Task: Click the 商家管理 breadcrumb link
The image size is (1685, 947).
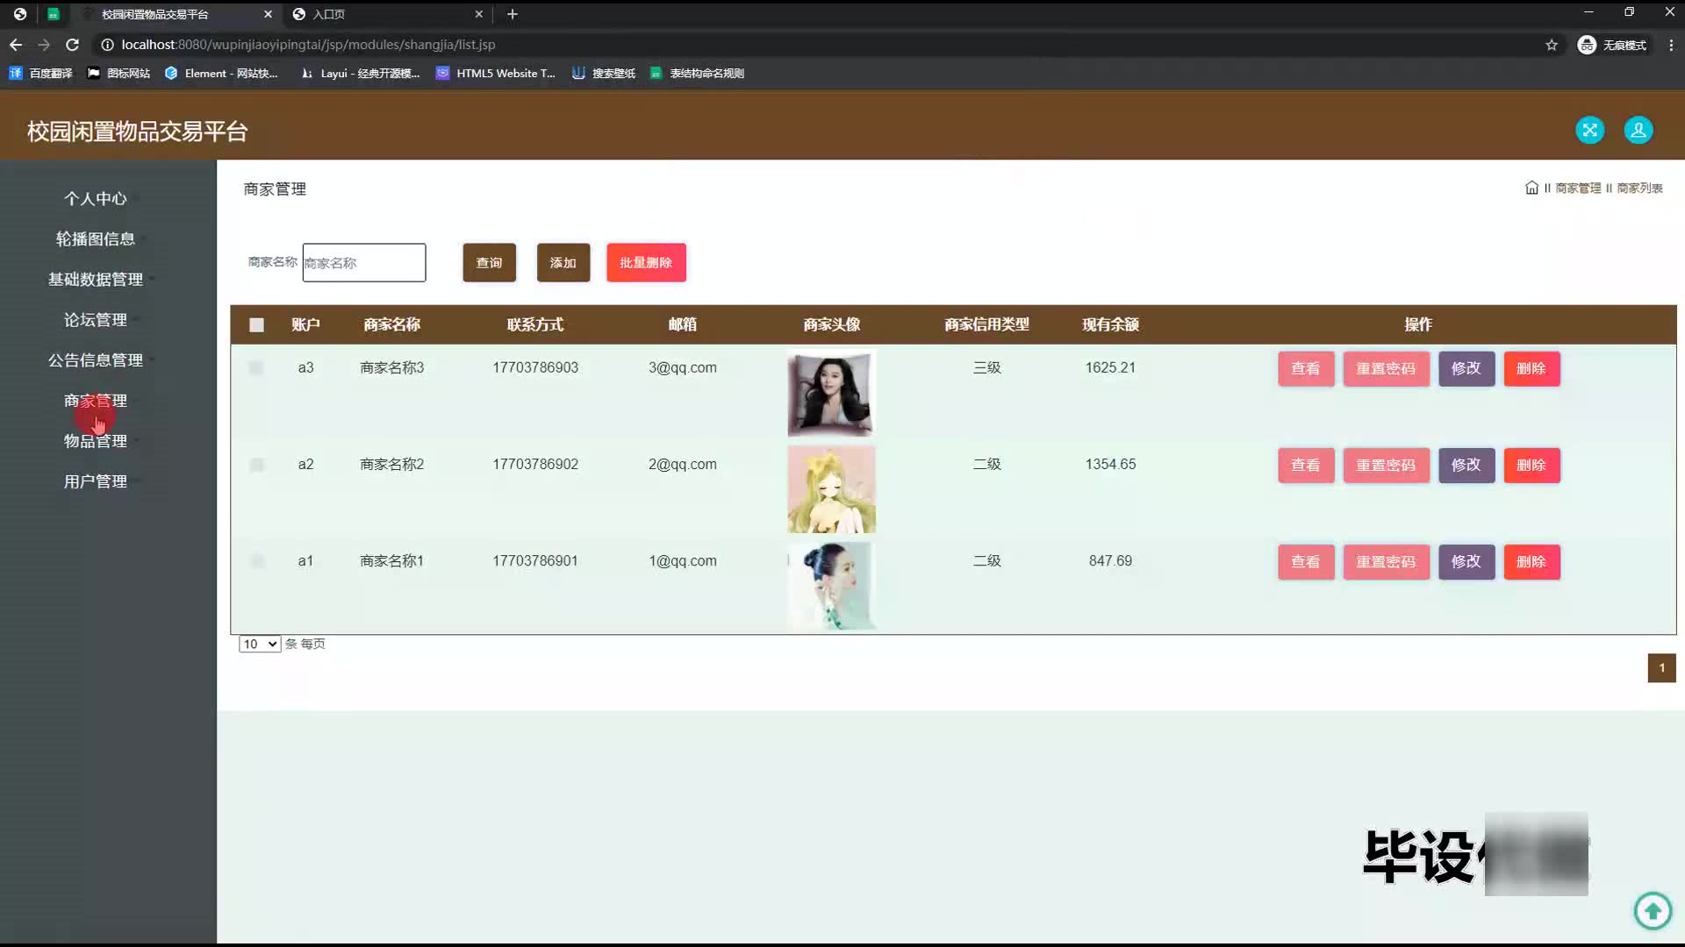Action: pos(1578,189)
